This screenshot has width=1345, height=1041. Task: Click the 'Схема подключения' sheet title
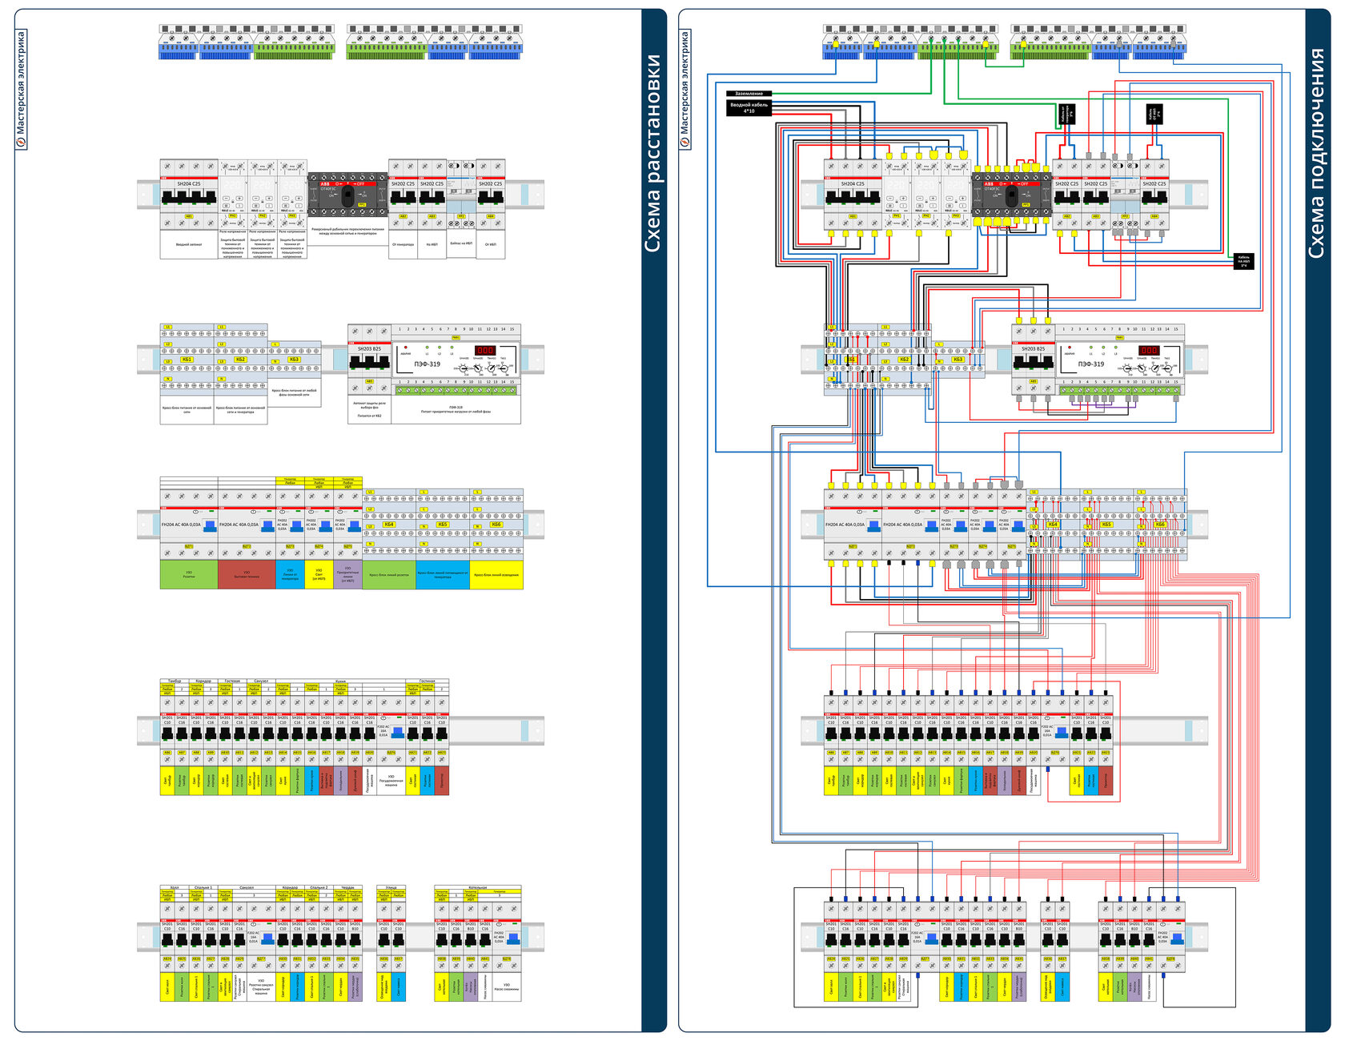pos(1316,153)
